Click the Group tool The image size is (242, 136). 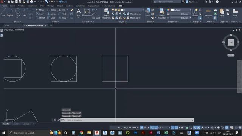coord(195,12)
